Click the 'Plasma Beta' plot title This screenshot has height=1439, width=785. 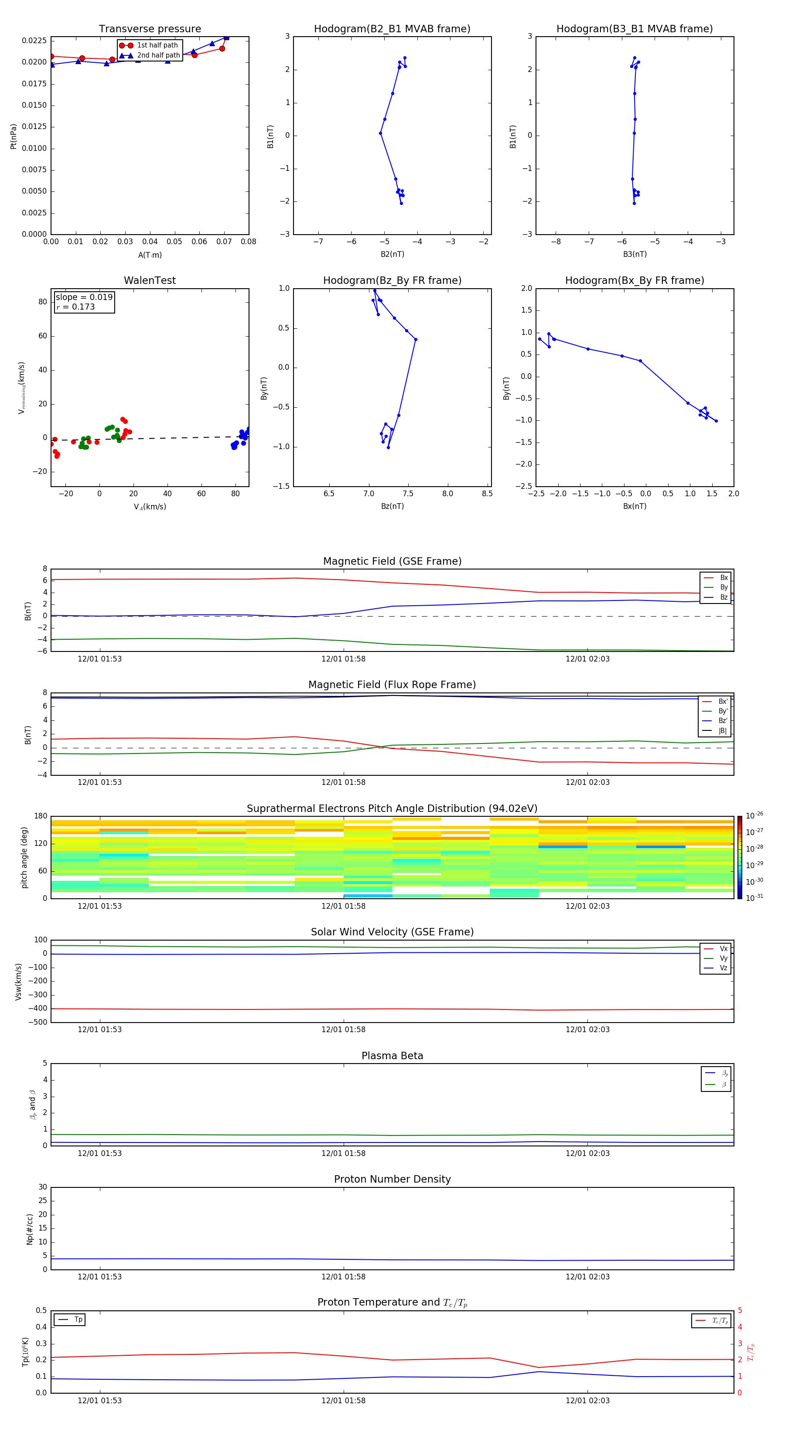coord(392,1056)
